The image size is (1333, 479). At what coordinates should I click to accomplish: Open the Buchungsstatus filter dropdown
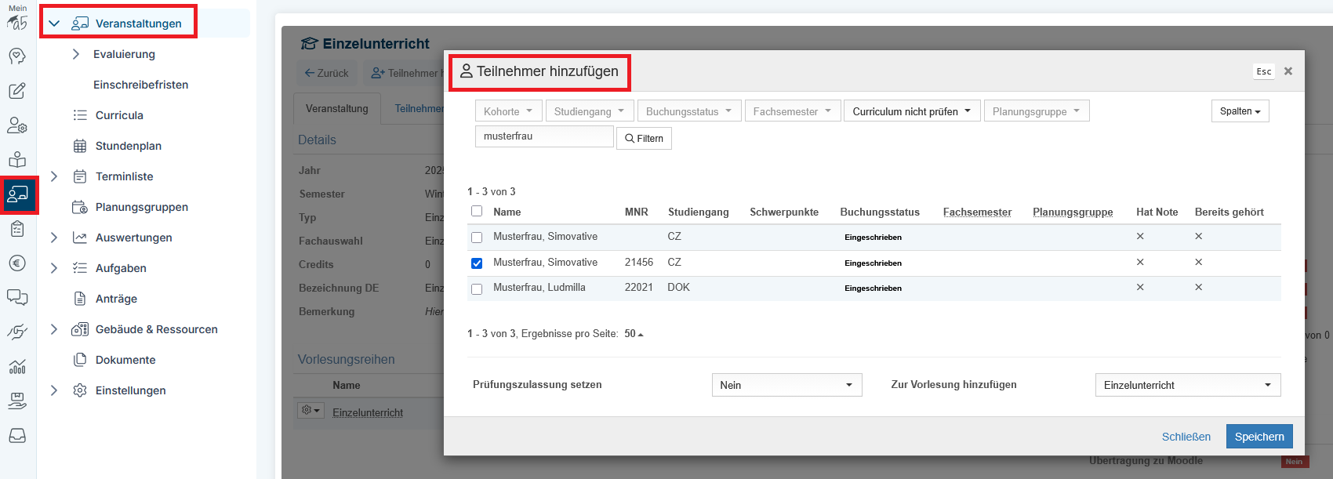click(x=688, y=111)
